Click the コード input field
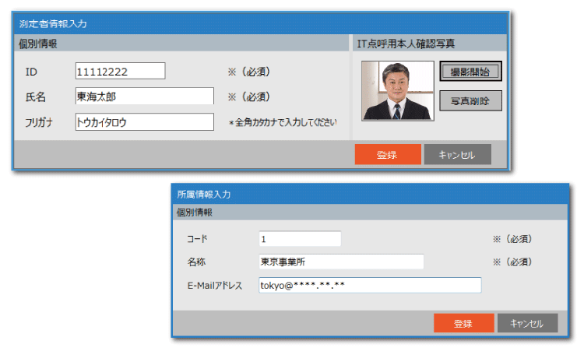Image resolution: width=584 pixels, height=351 pixels. coord(300,239)
